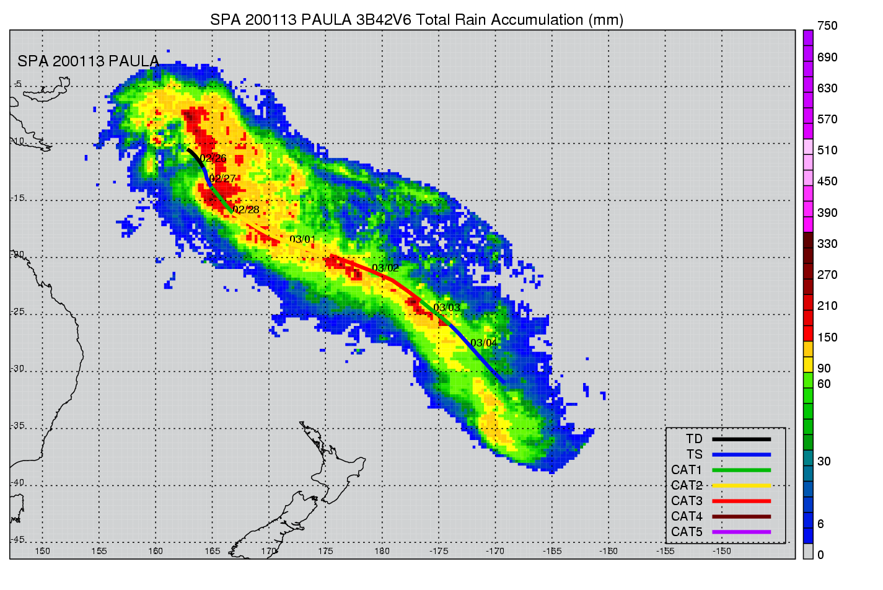Click the blue TS legend line
Image resolution: width=883 pixels, height=590 pixels.
[741, 455]
